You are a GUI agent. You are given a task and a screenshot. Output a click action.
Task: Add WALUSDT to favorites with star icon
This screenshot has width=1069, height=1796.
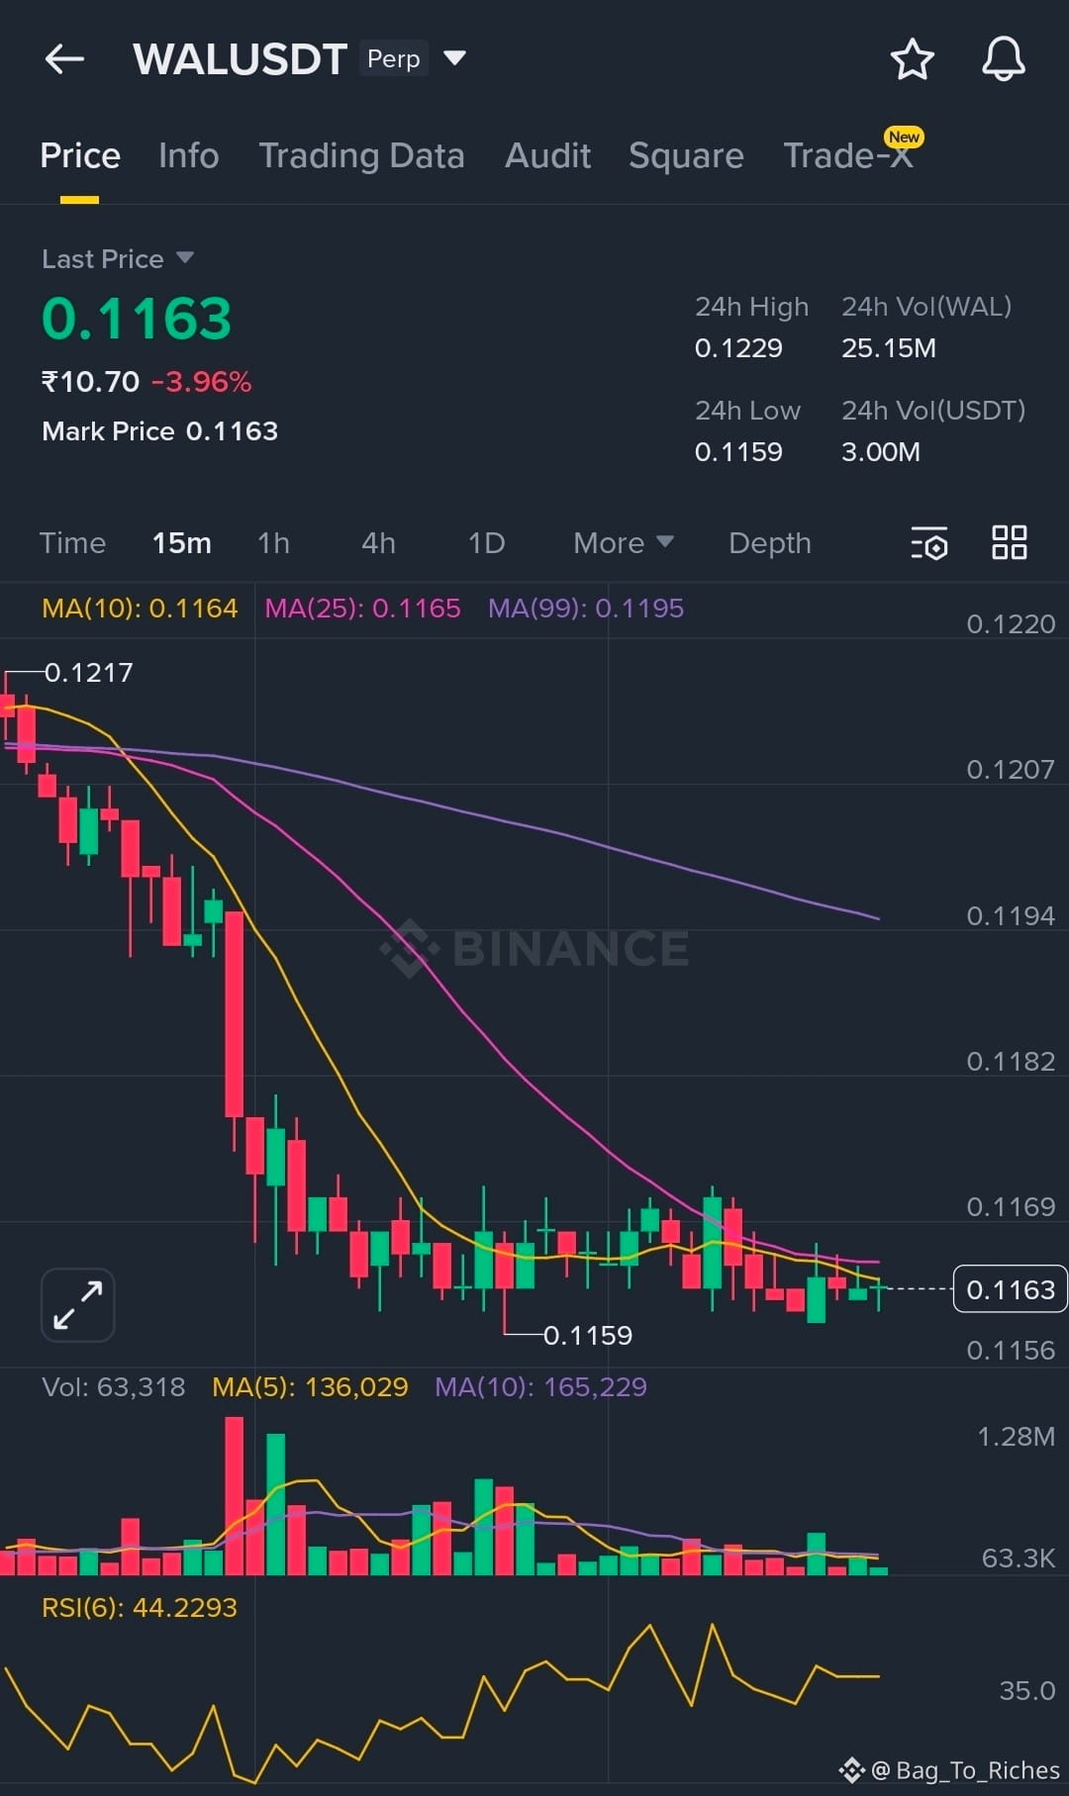coord(912,59)
